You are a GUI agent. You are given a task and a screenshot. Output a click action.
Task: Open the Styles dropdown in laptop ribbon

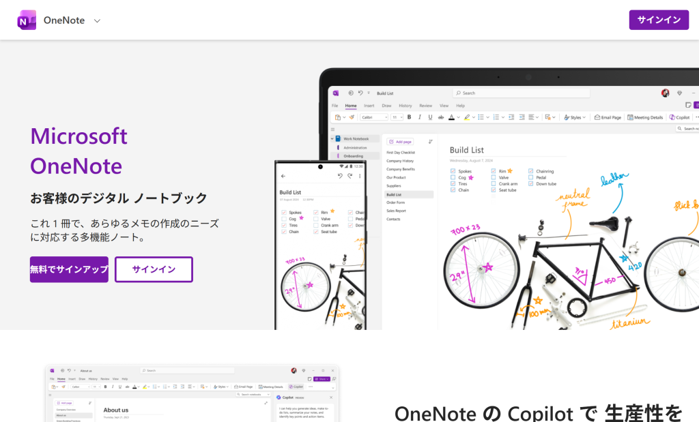[575, 117]
